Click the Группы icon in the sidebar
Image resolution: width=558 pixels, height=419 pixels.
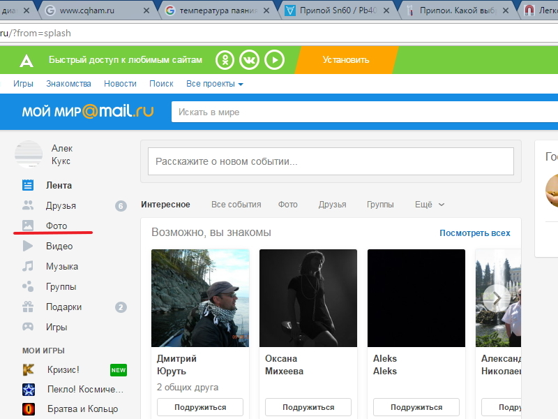point(28,286)
